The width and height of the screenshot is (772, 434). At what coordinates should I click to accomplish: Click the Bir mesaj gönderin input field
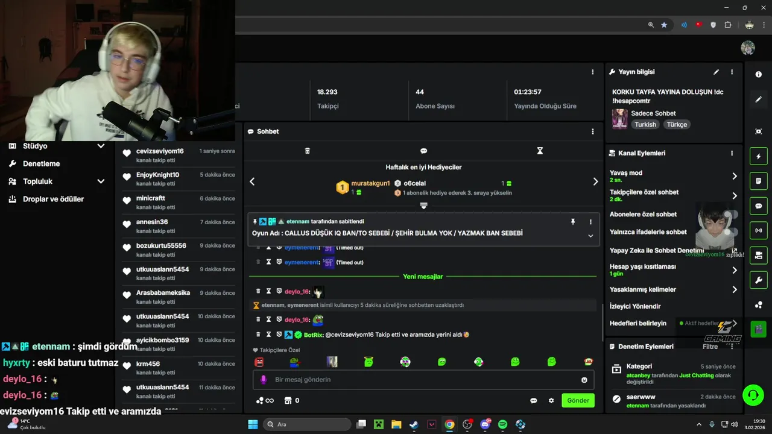tap(423, 380)
